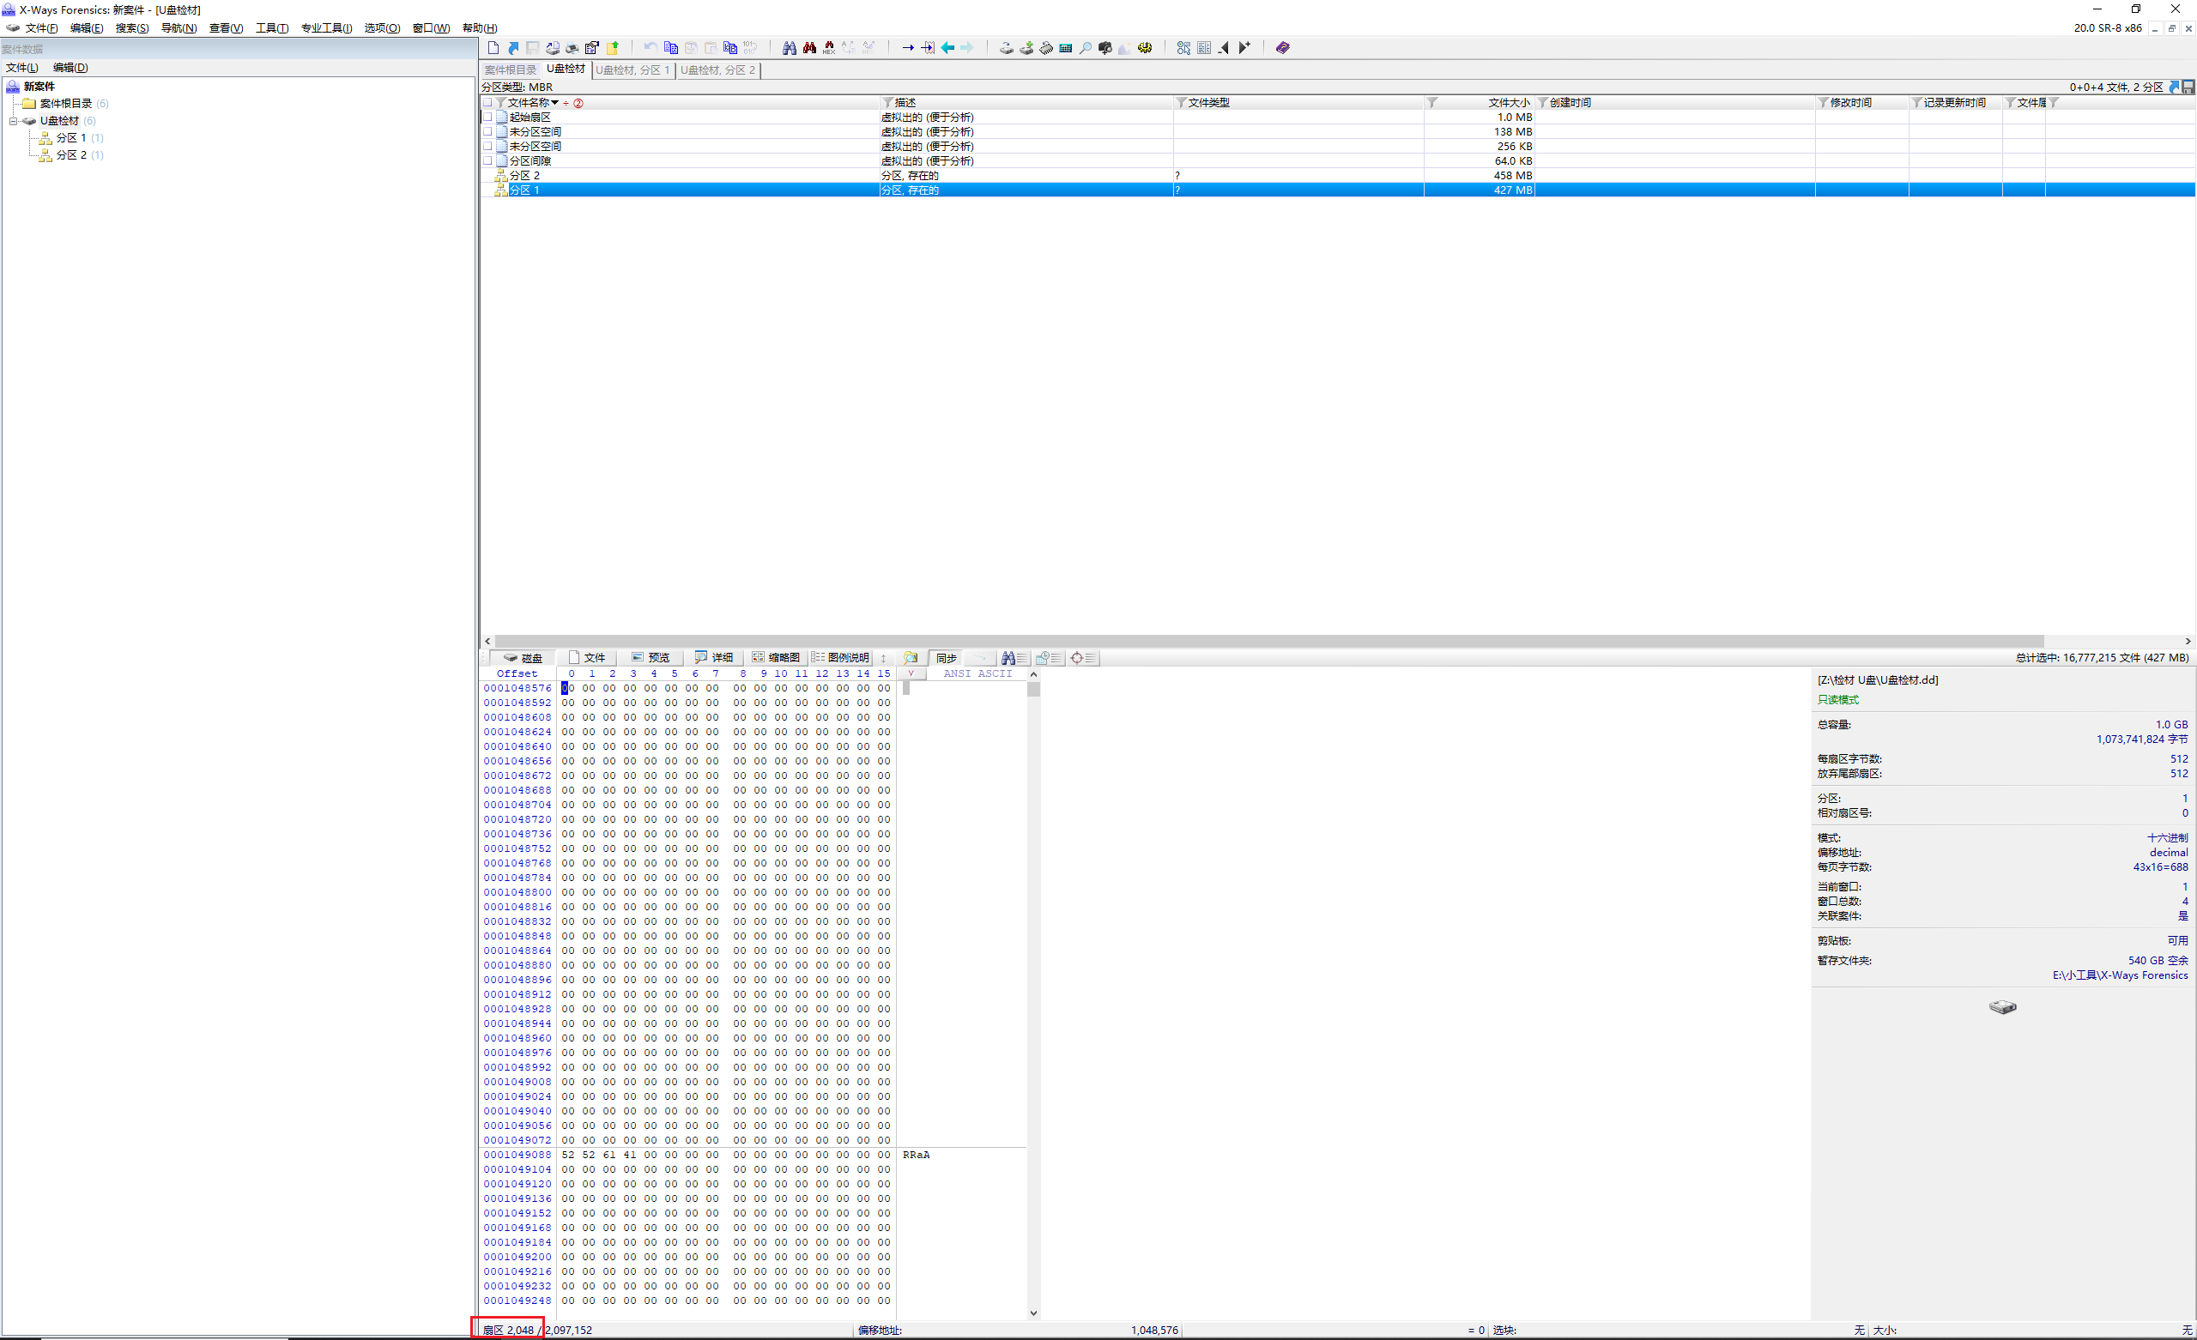The height and width of the screenshot is (1340, 2197).
Task: Click the filter funnel on 文件类型 column
Action: pyautogui.click(x=1181, y=103)
